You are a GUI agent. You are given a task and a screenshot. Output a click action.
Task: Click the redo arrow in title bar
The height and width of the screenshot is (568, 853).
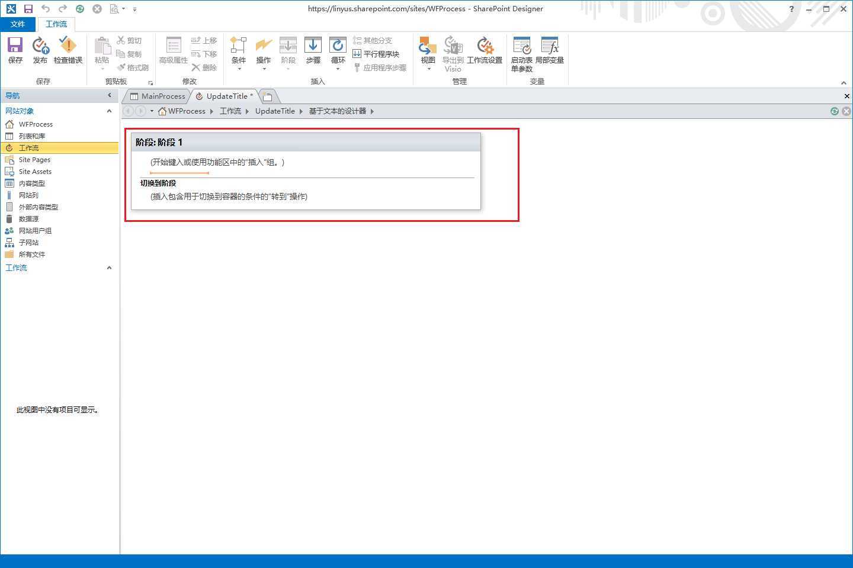click(x=62, y=9)
